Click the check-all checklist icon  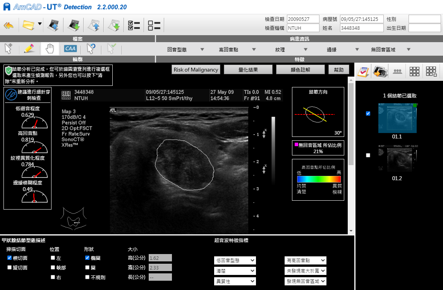pos(134,26)
